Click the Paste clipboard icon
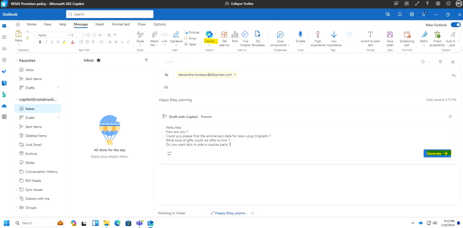Viewport: 463px width, 228px height. (18, 34)
